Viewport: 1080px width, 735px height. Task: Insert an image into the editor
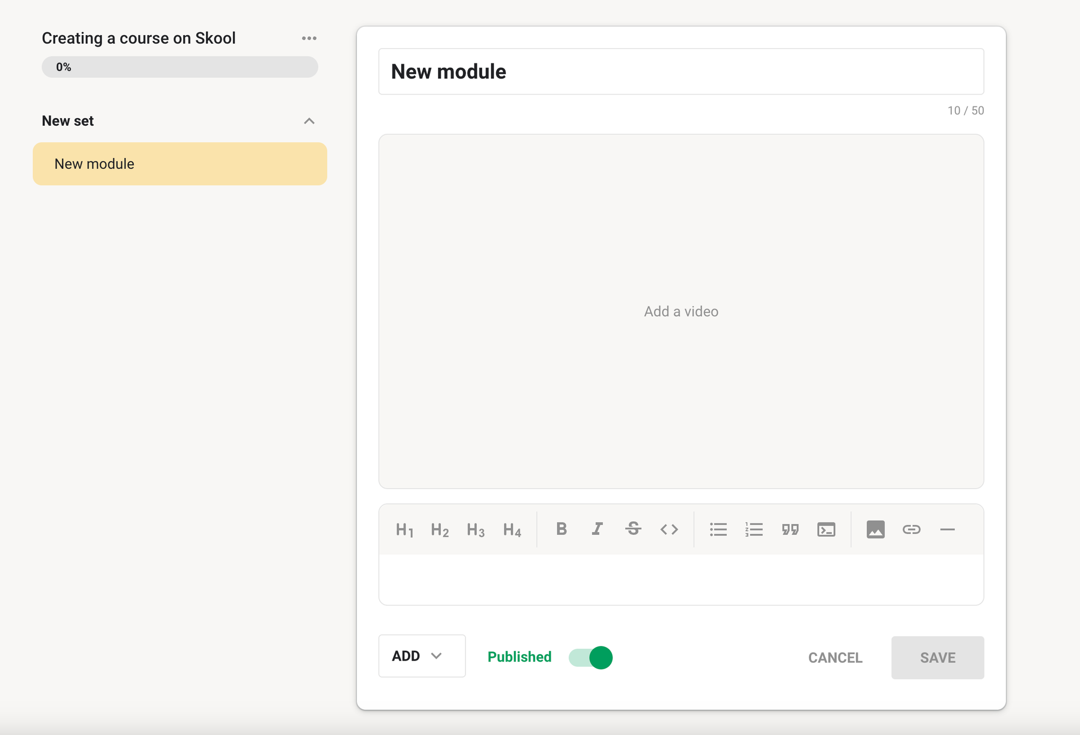coord(875,529)
